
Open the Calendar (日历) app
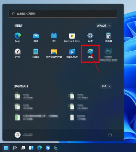click(x=54, y=38)
